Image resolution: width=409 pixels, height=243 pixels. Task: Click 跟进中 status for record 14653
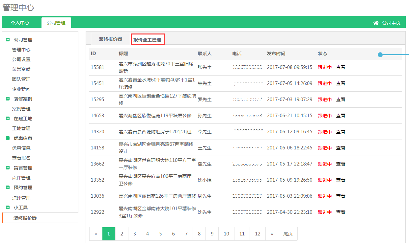pos(325,116)
